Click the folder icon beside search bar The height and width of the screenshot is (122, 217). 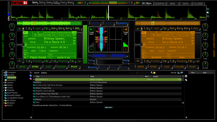point(154,73)
